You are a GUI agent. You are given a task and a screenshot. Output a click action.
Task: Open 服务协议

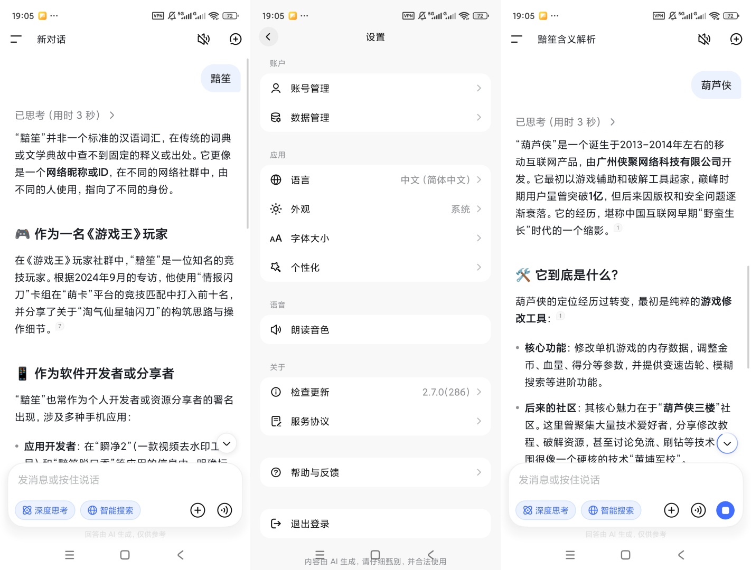point(375,421)
